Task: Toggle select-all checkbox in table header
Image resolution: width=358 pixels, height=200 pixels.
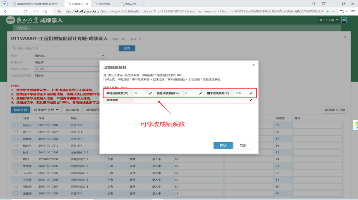Action: coord(16,118)
